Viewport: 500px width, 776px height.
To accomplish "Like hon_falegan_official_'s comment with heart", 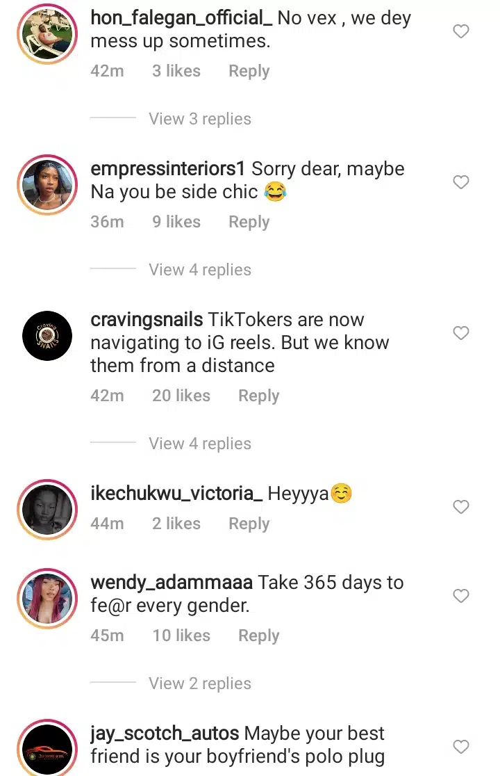I will coord(461,31).
